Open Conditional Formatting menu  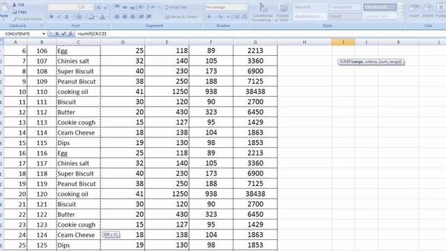262,12
